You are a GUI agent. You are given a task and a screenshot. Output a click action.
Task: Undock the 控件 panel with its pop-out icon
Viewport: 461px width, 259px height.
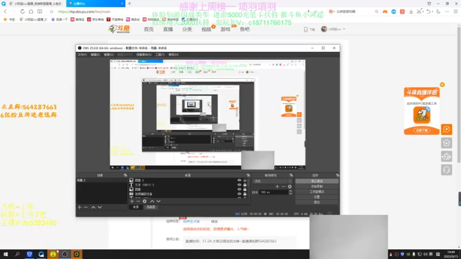pos(337,176)
